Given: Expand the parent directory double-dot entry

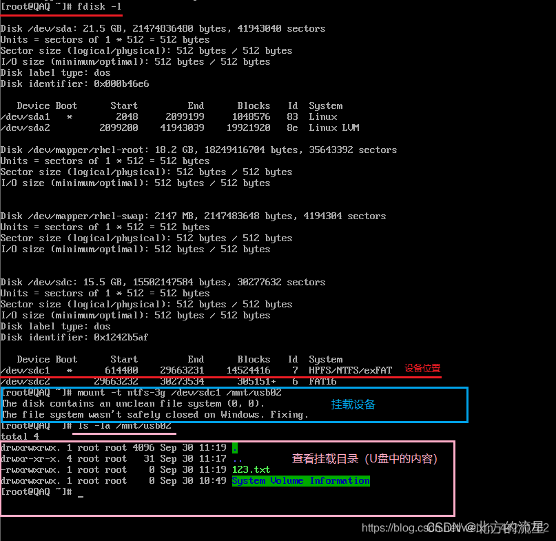Looking at the screenshot, I should click(x=236, y=458).
